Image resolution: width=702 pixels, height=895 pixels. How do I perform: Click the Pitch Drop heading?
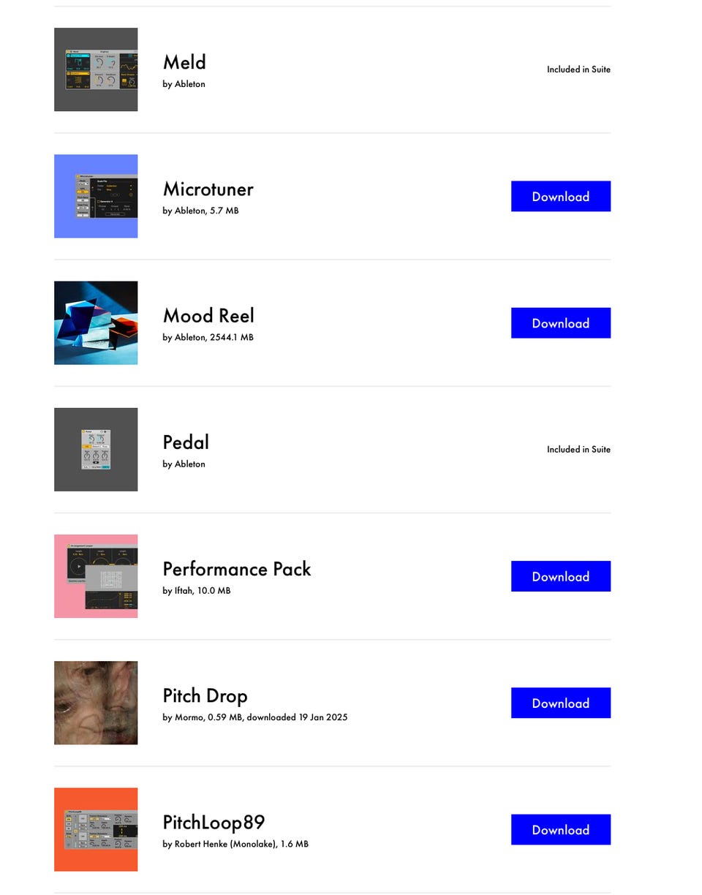pyautogui.click(x=205, y=695)
